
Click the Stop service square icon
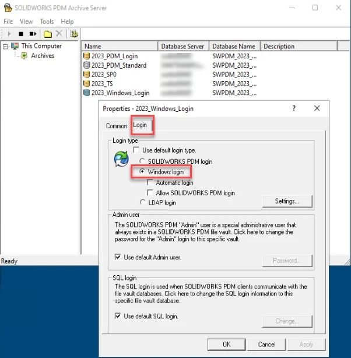tap(21, 34)
